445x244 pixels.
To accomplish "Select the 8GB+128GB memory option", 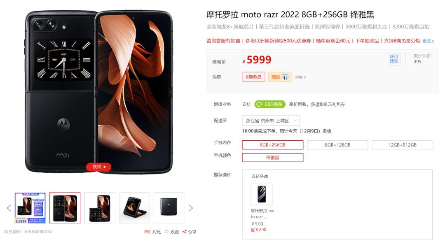I will point(337,145).
